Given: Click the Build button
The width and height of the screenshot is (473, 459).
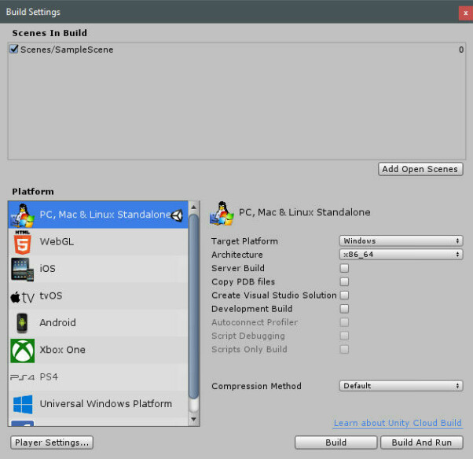Looking at the screenshot, I should tap(335, 442).
